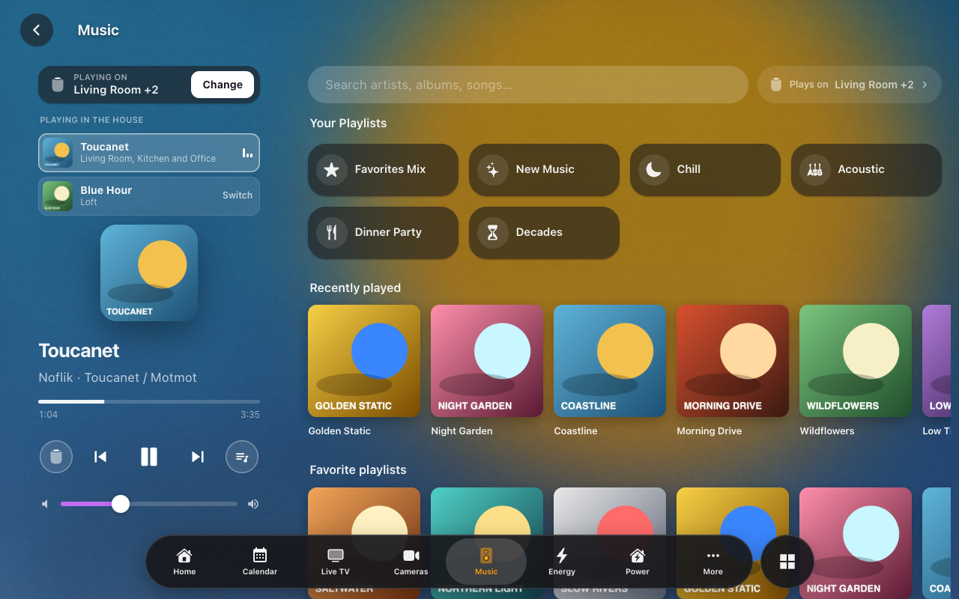Open Home in the bottom dock
Image resolution: width=959 pixels, height=599 pixels.
click(184, 562)
